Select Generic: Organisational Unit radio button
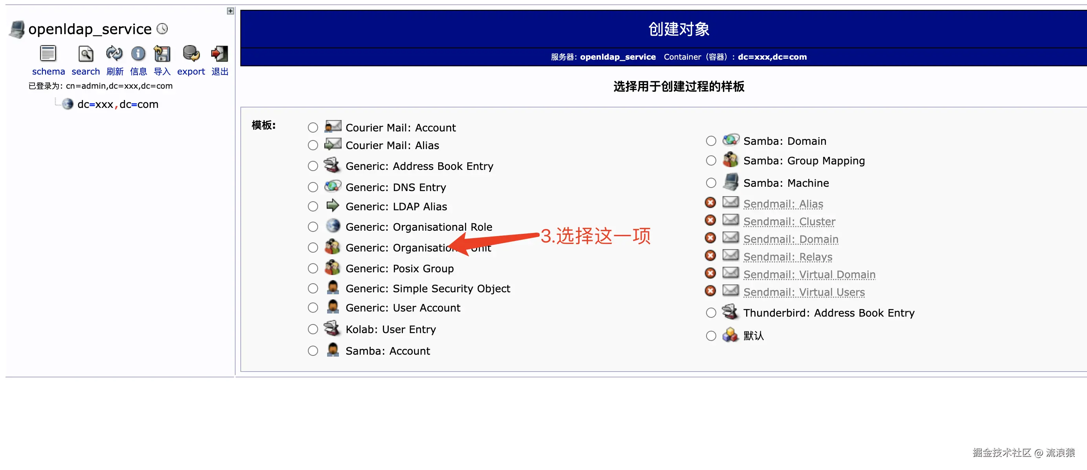1087x470 pixels. 313,248
